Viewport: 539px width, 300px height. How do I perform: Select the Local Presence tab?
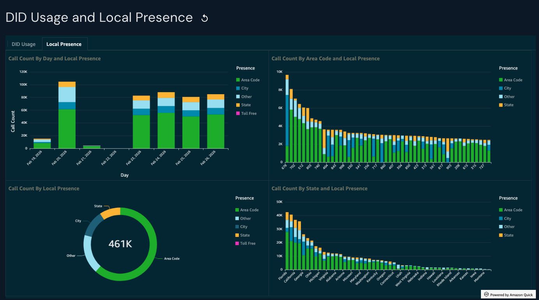(64, 44)
